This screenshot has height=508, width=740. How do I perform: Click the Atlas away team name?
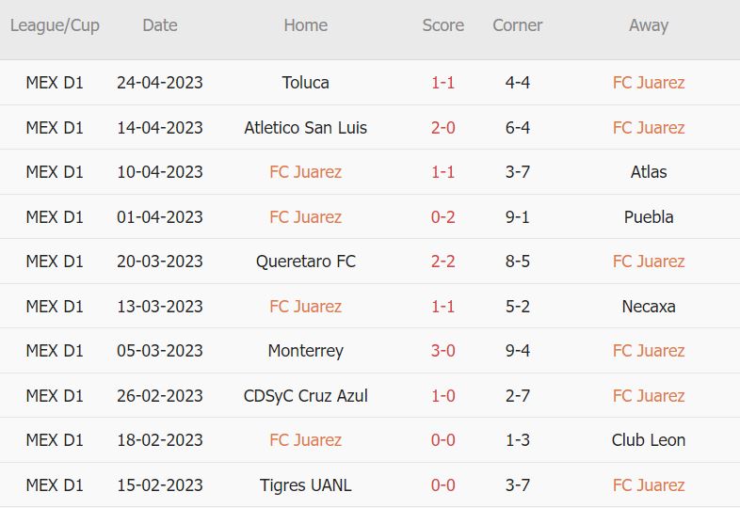649,172
